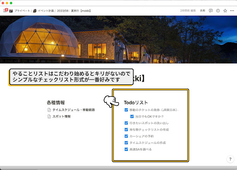This screenshot has width=237, height=170.
Task: Open the three-dot page options menu
Action: [x=232, y=11]
